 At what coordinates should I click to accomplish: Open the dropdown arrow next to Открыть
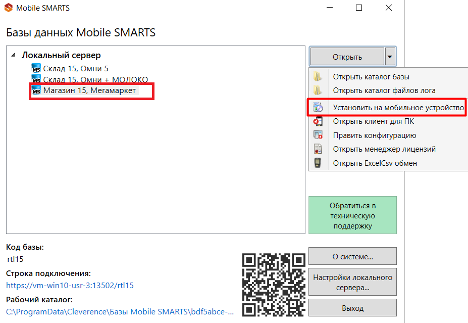click(x=390, y=57)
